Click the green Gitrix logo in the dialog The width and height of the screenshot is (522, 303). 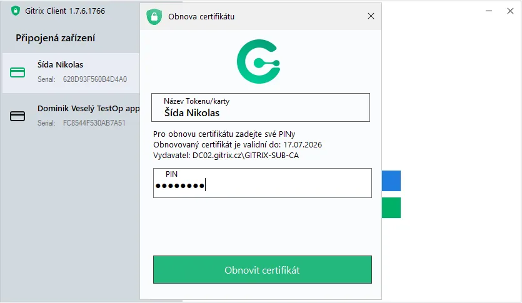pos(259,62)
